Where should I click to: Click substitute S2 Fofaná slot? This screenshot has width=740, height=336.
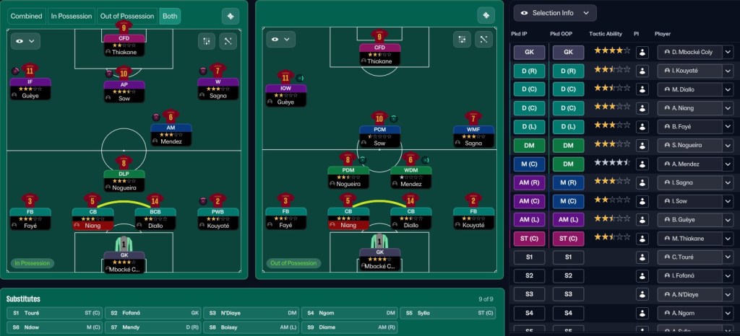click(153, 313)
